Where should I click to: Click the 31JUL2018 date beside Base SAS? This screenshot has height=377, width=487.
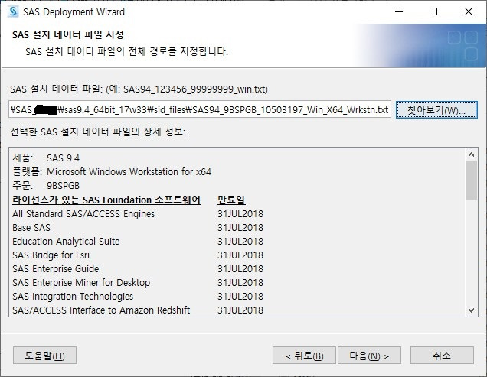coord(240,227)
